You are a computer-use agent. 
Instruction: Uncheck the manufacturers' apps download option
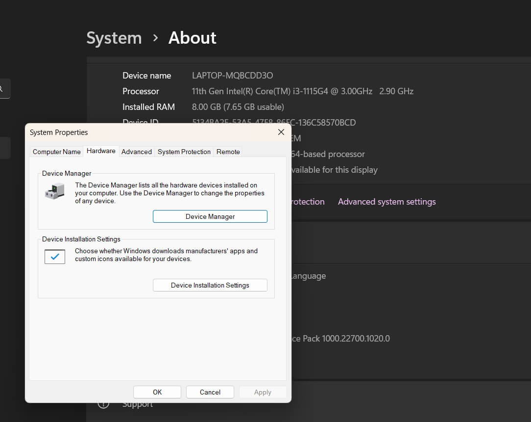[x=54, y=256]
